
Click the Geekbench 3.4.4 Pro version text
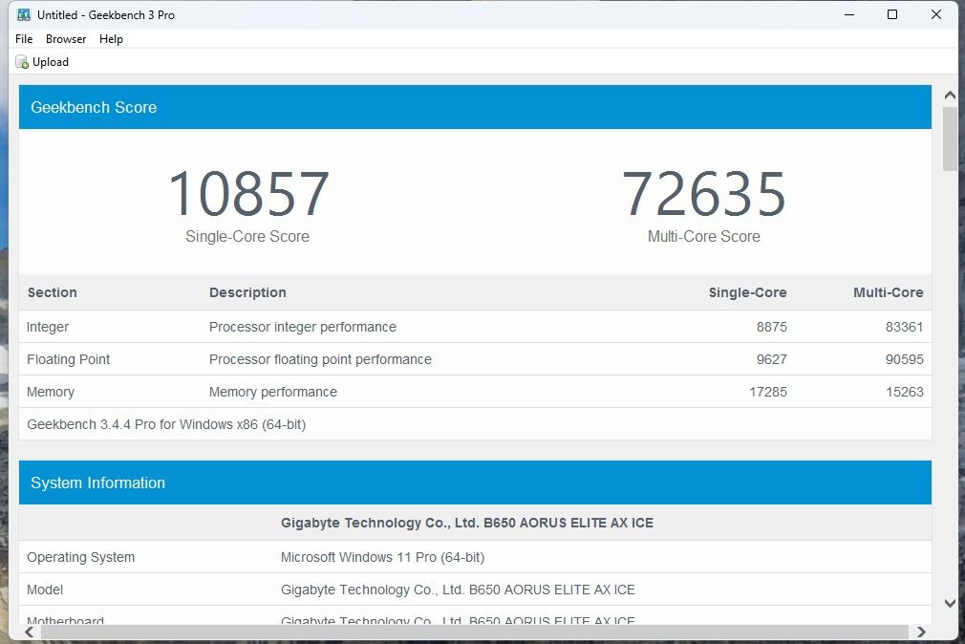click(166, 424)
